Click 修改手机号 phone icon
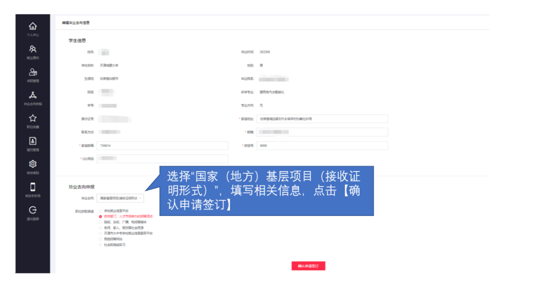541x291 pixels. [x=33, y=187]
